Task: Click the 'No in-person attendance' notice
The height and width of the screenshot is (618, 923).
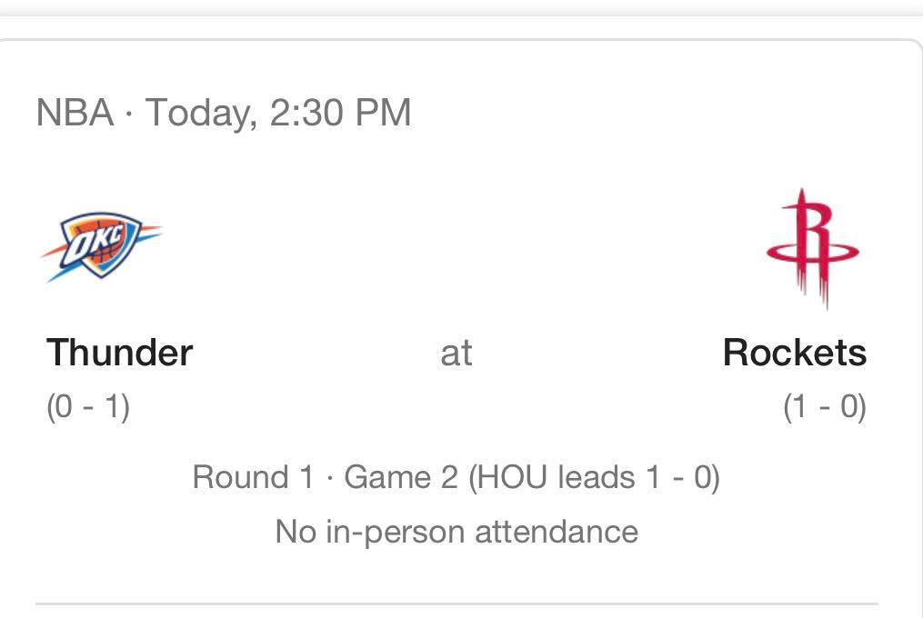Action: [x=456, y=532]
